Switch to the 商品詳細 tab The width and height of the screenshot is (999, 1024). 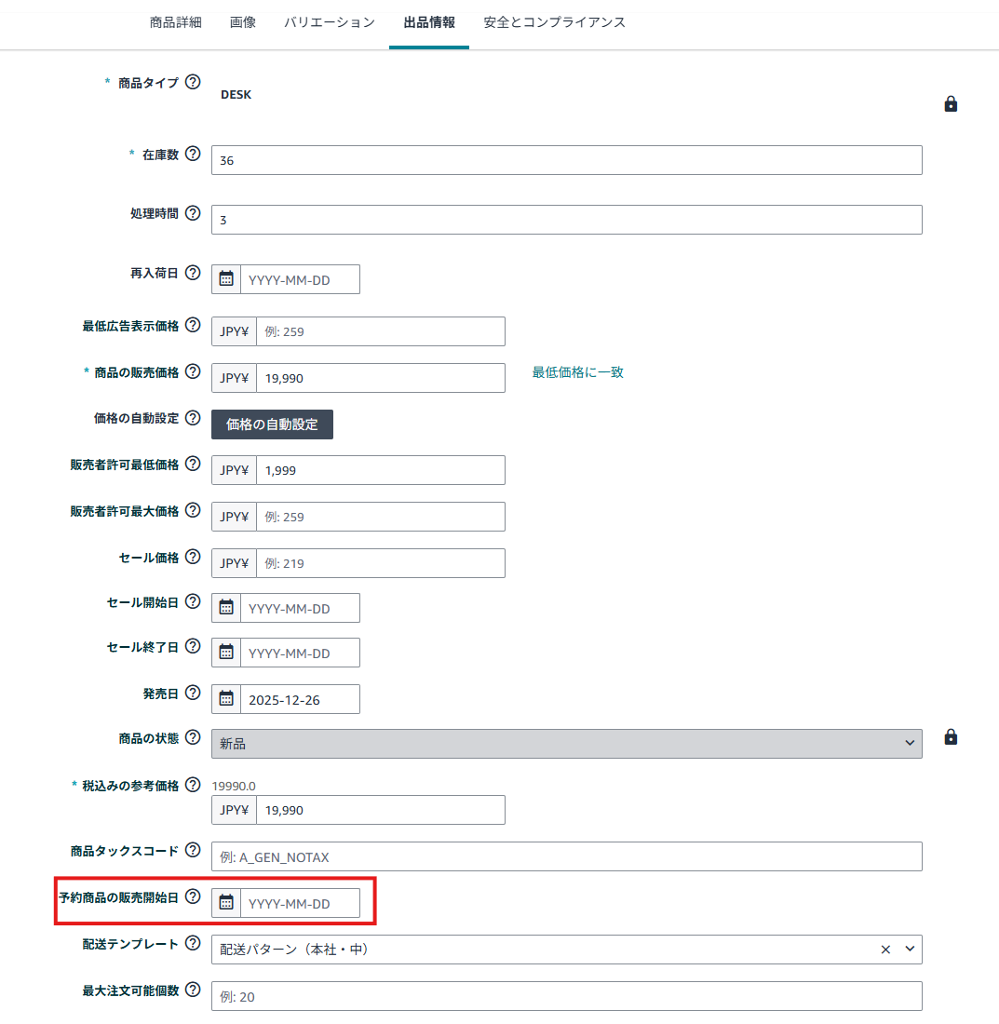[175, 23]
